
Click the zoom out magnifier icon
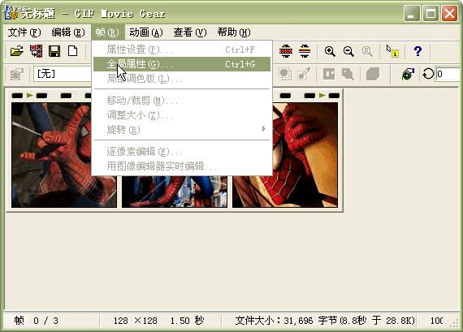pos(348,51)
